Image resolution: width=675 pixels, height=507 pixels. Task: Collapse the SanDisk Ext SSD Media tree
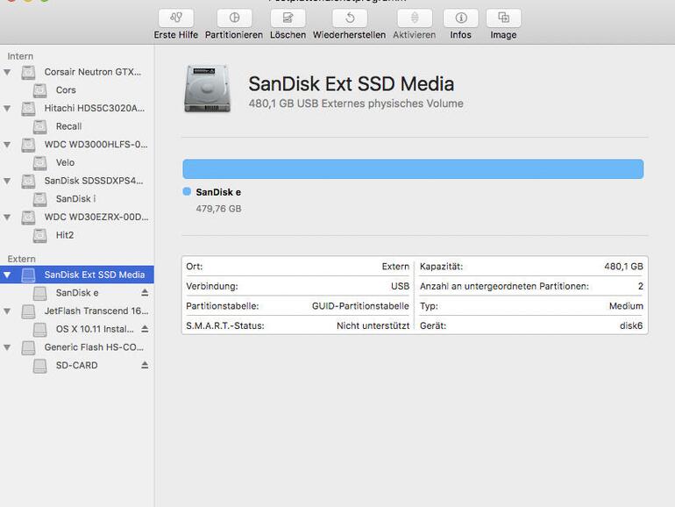[x=8, y=275]
